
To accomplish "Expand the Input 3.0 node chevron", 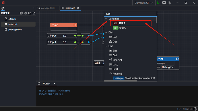I will tap(48, 35).
